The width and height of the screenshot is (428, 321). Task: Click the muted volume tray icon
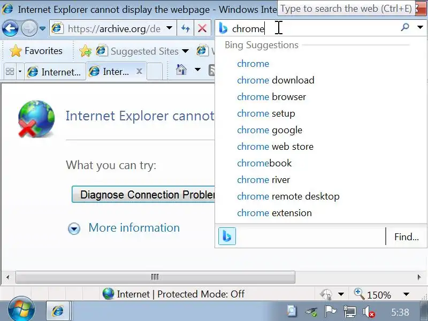click(369, 311)
